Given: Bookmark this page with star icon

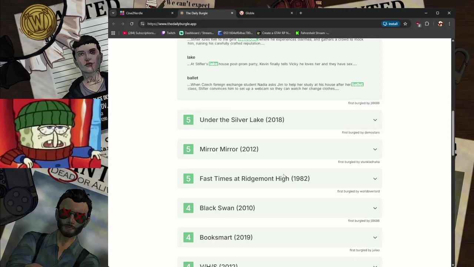Looking at the screenshot, I should click(x=405, y=24).
